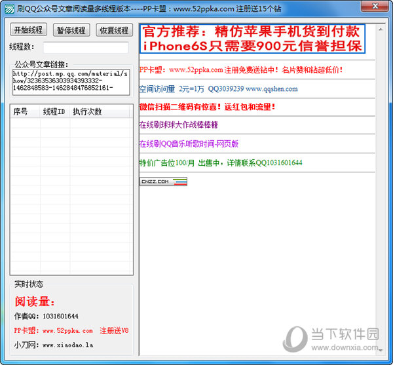Click the 公众号文章链接 URL text box

click(x=71, y=82)
